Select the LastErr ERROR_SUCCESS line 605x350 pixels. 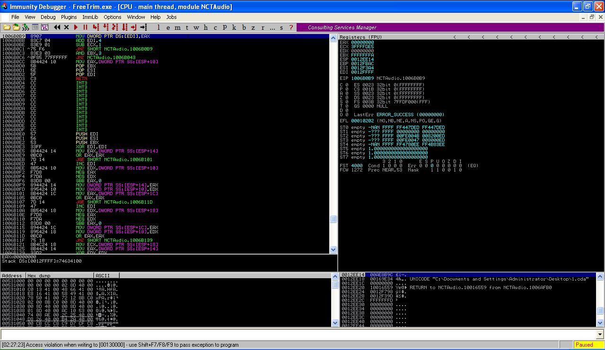399,115
